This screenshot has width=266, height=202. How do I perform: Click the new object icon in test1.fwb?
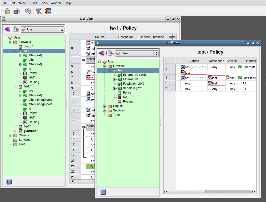16,29
